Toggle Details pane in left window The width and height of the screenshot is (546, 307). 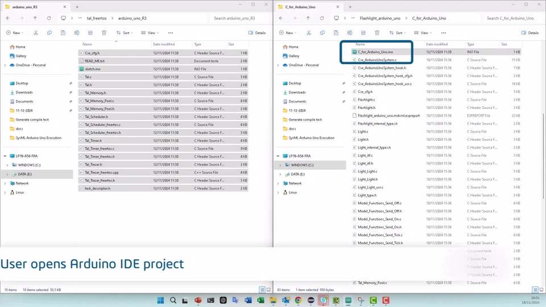[x=257, y=33]
